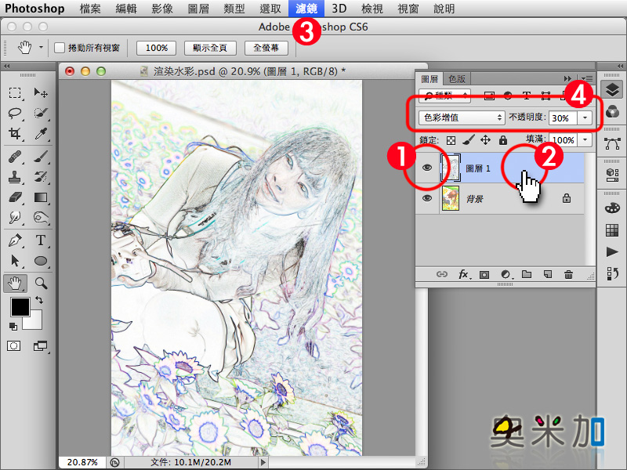
Task: Toggle lock image pixels brush icon
Action: pos(468,140)
